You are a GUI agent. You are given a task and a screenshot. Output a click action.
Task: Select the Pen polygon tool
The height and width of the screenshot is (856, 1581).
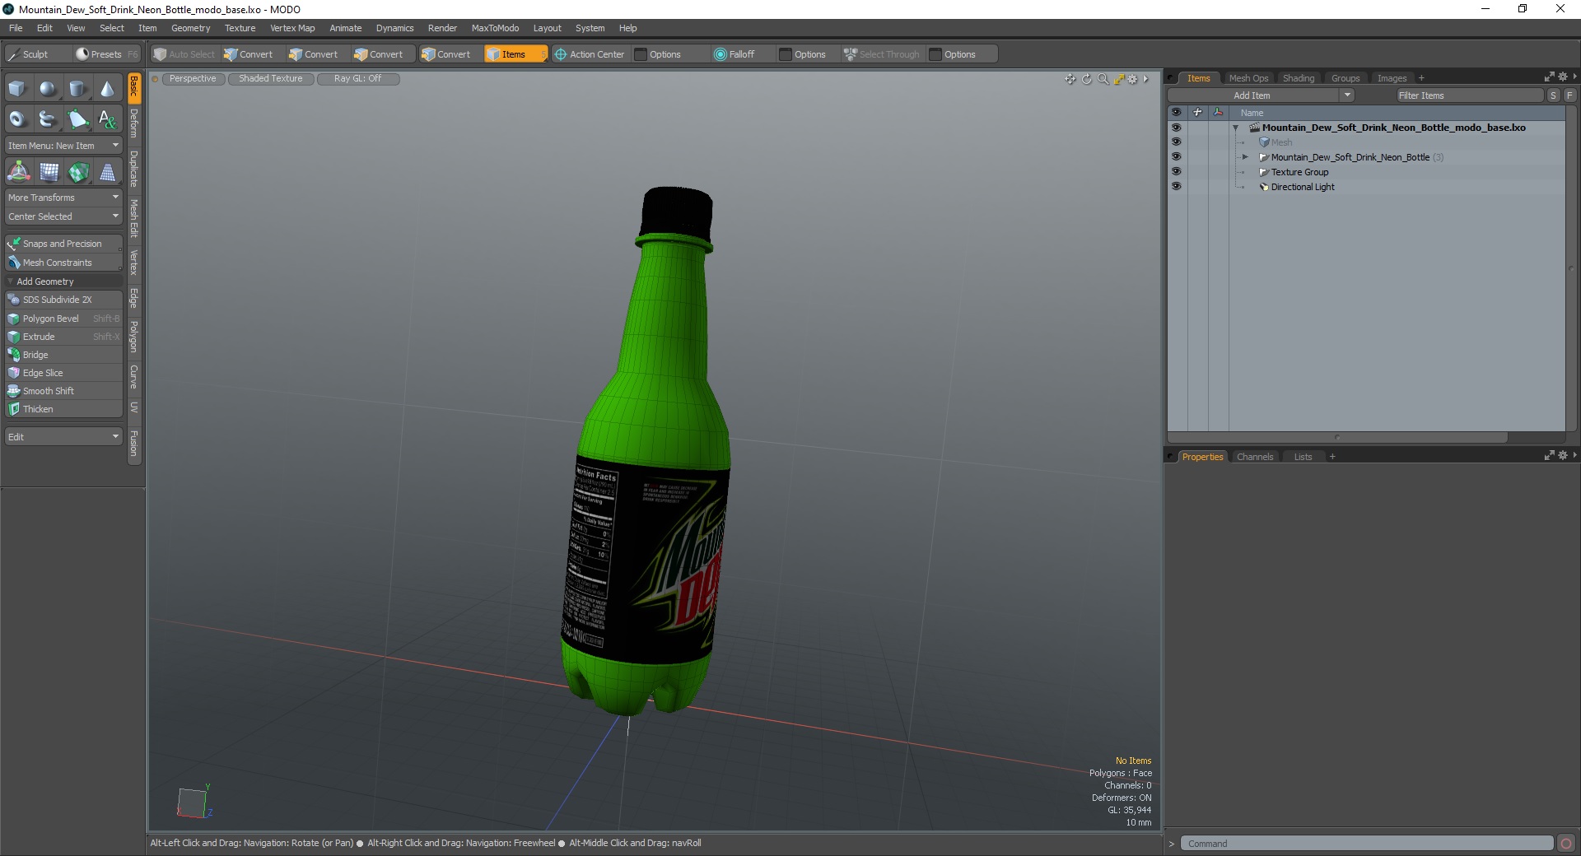(x=77, y=119)
